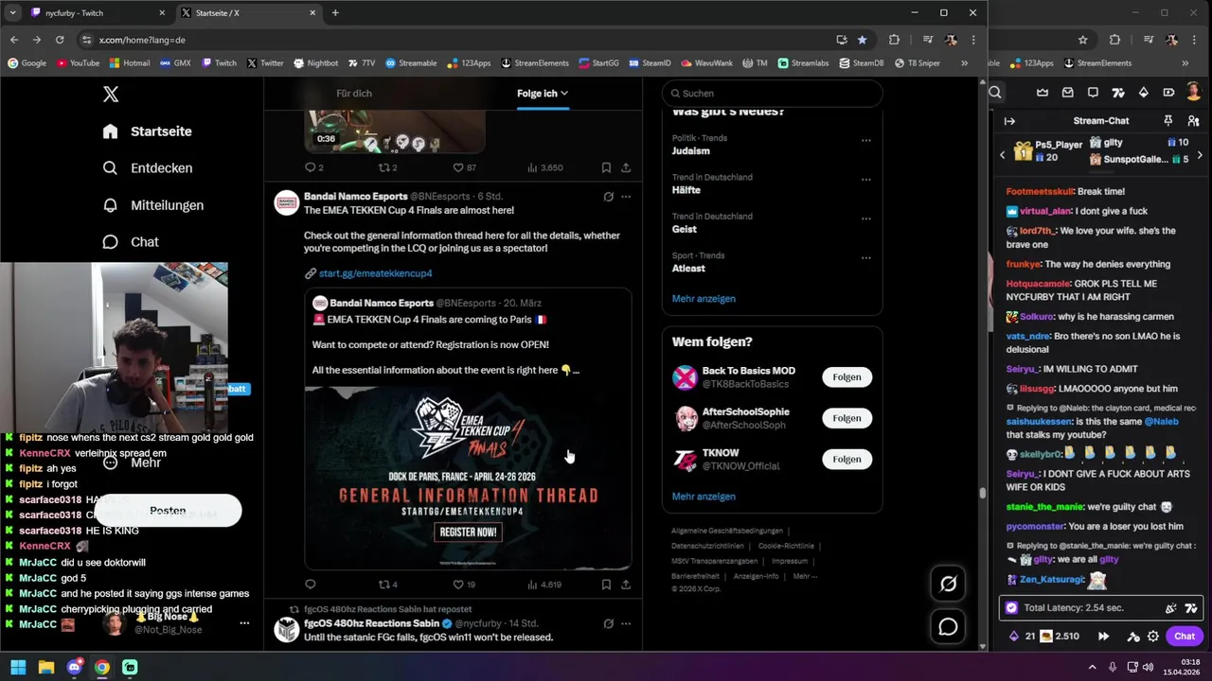Open more options for the Atleast trend
Screen dimensions: 1212x681
point(865,257)
